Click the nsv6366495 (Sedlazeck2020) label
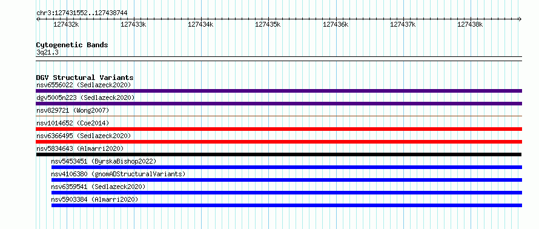The width and height of the screenshot is (539, 229). 84,136
